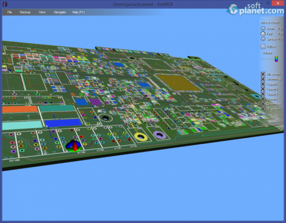Click the yellow ring pad on the board

(x=141, y=137)
